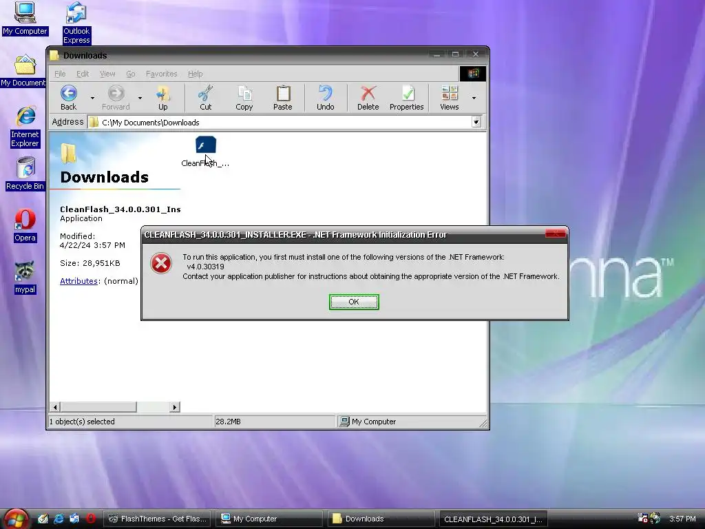
Task: Open the View menu
Action: point(107,74)
